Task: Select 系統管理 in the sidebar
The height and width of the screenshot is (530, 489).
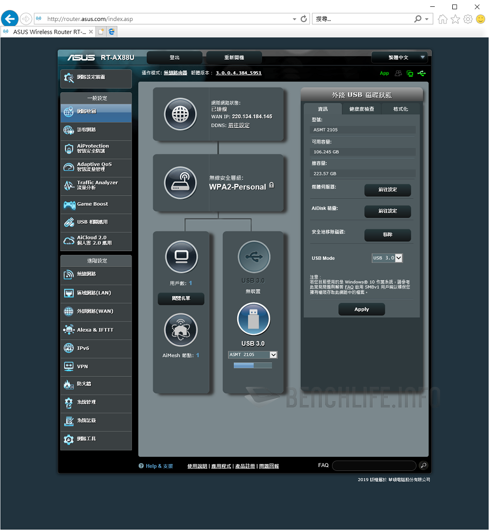Action: [x=96, y=403]
